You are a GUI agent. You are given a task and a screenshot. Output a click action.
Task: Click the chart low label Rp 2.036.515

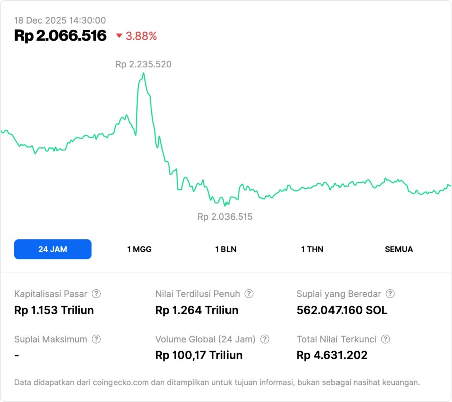point(225,217)
